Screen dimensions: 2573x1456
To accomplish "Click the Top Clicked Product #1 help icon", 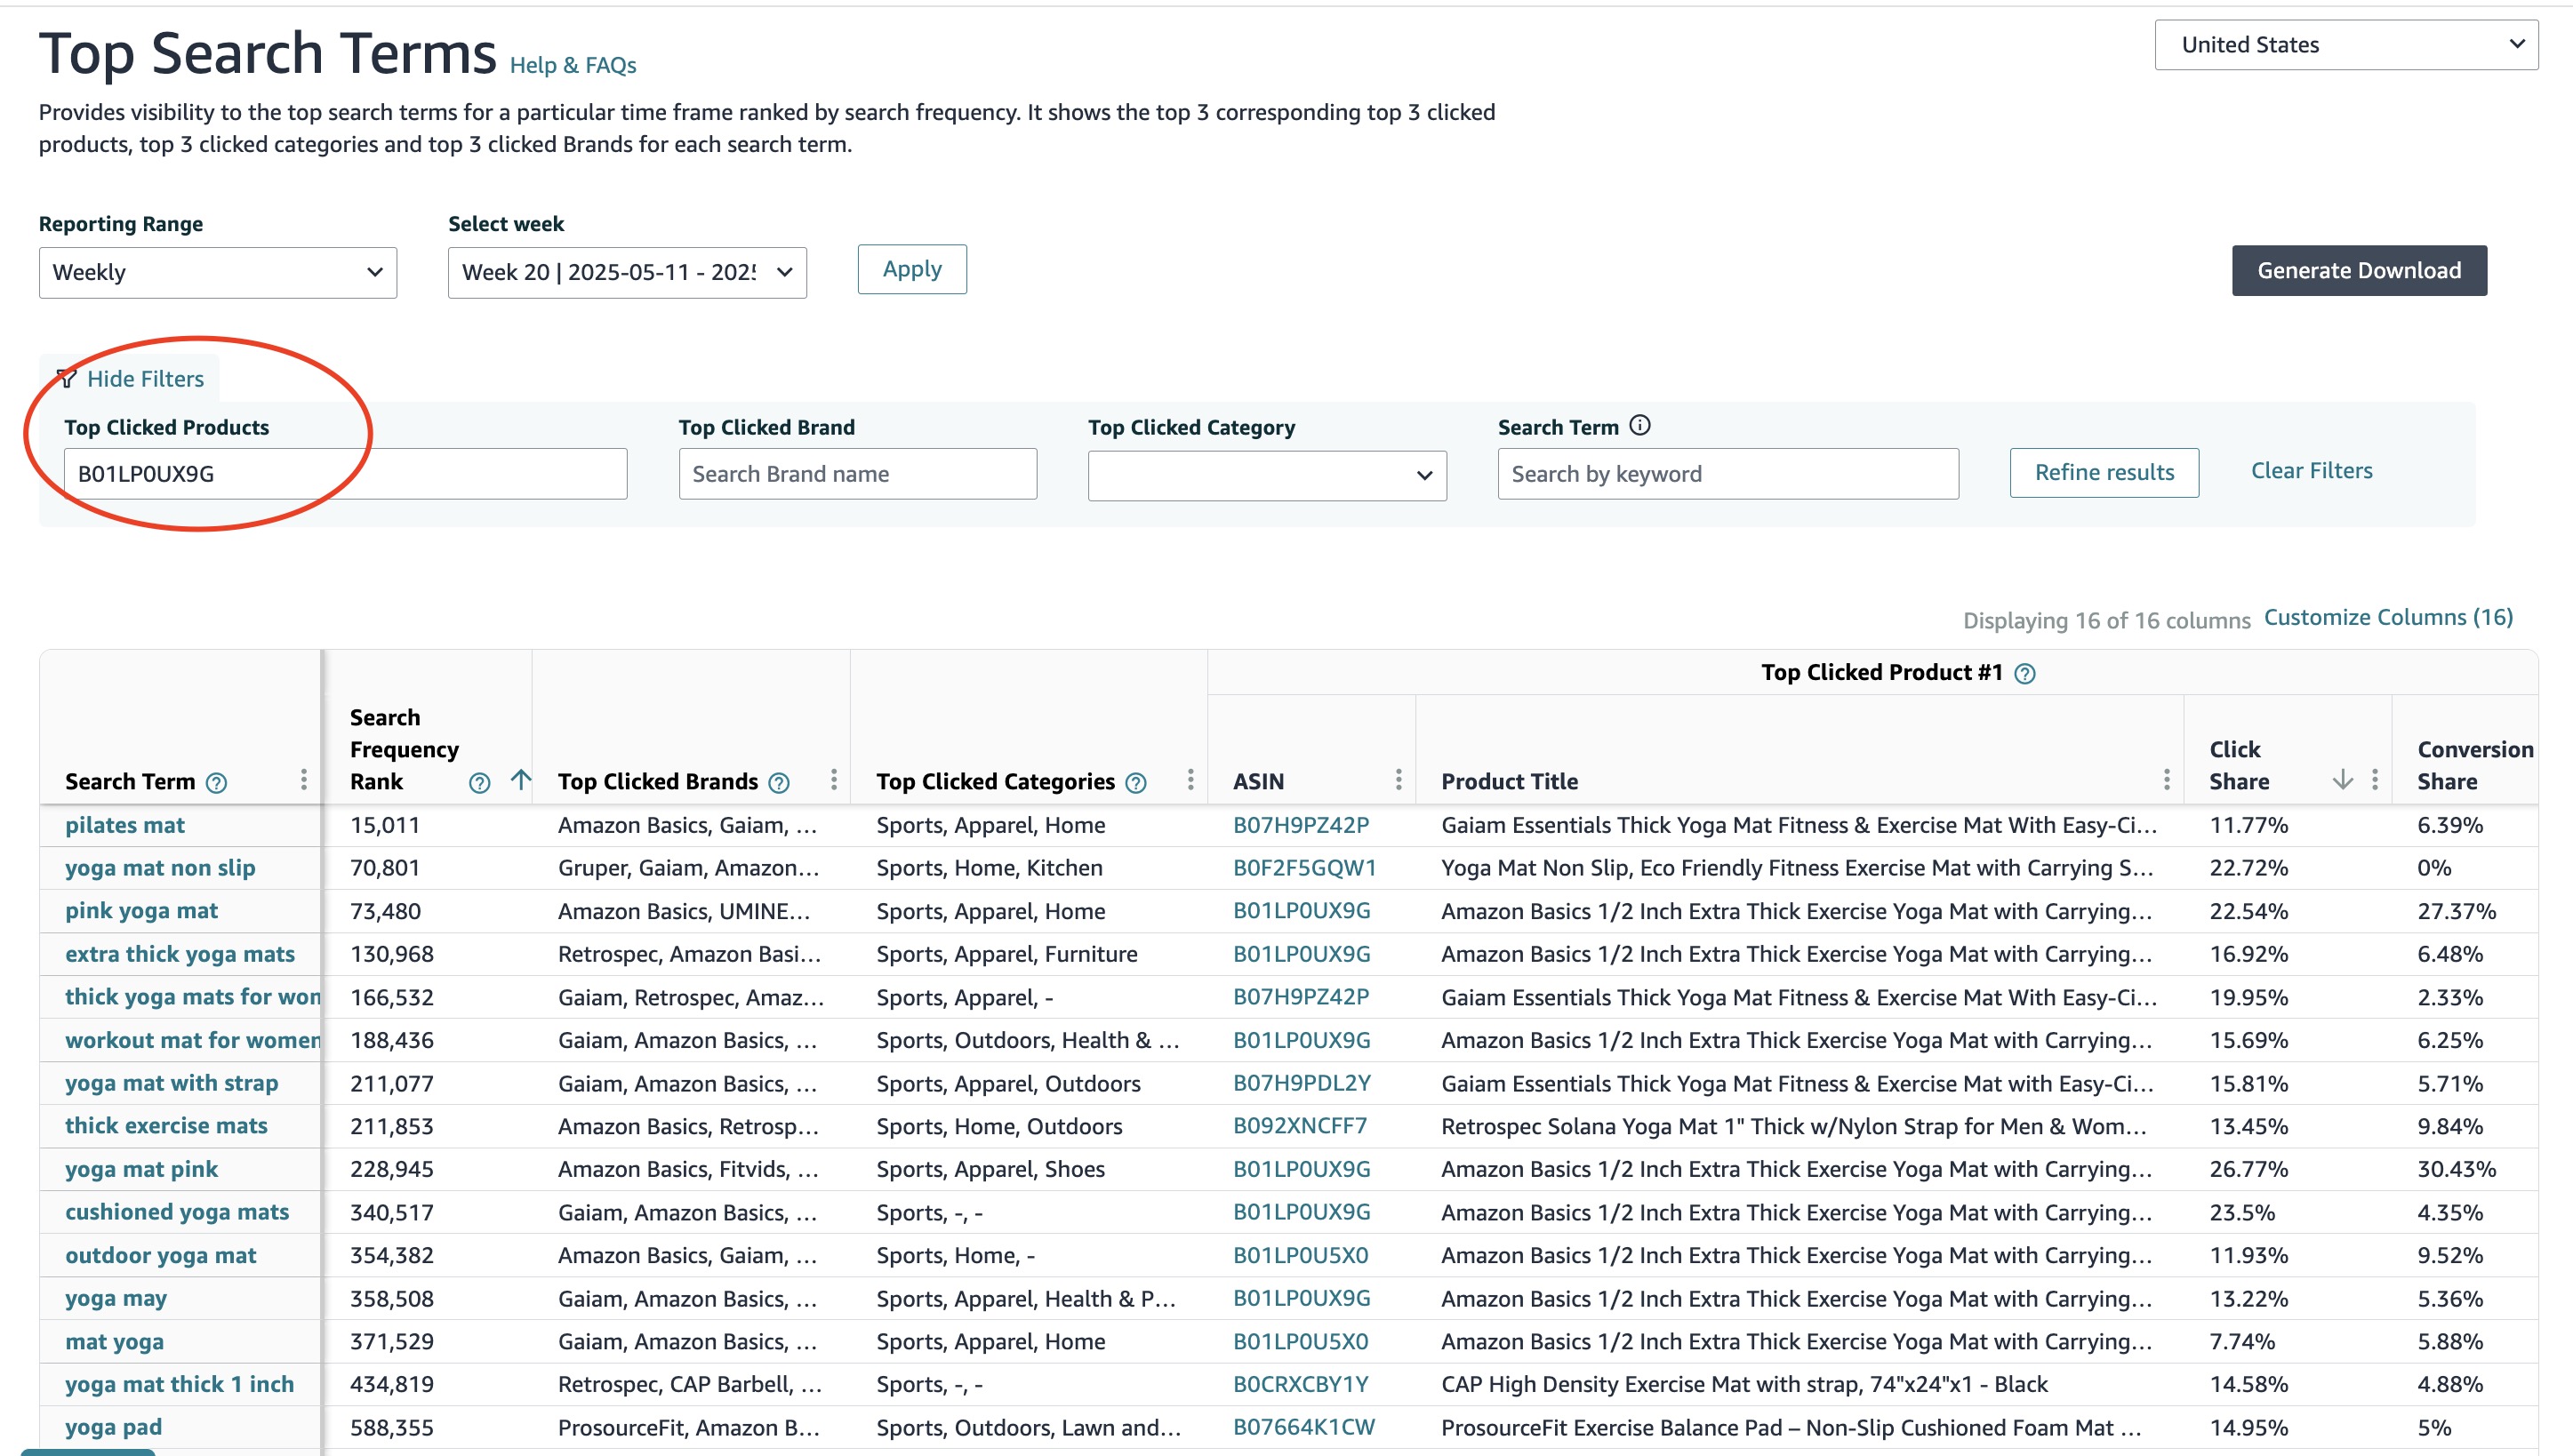I will (x=2025, y=674).
